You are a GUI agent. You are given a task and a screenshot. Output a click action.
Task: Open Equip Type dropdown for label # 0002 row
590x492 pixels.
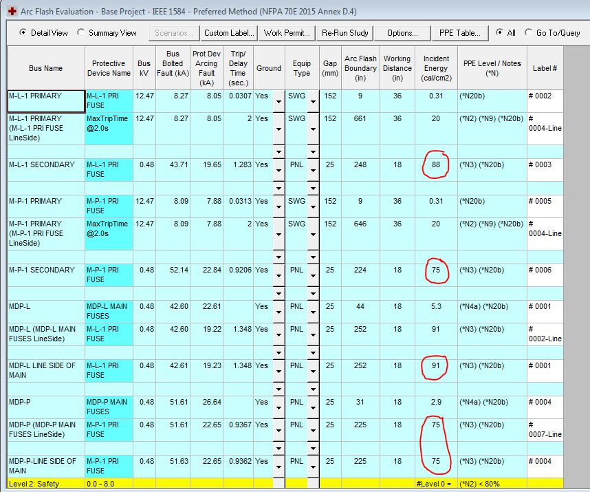click(313, 101)
